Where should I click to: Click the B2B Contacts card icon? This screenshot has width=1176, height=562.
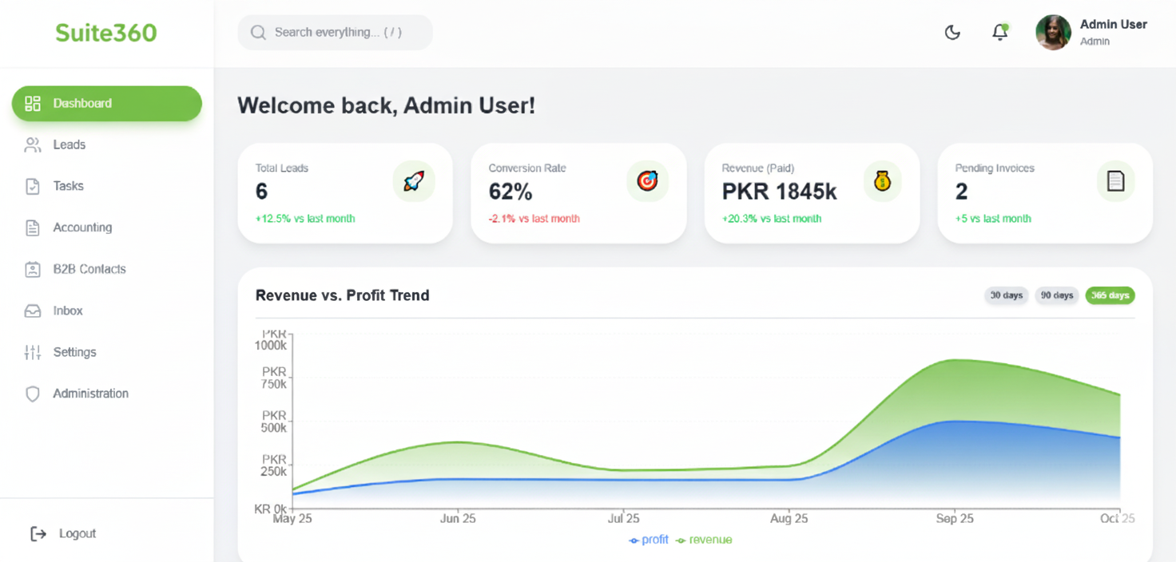pos(32,269)
